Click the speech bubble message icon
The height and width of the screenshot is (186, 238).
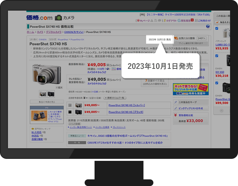(159, 21)
